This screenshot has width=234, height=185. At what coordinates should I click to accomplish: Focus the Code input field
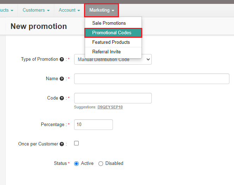pyautogui.click(x=113, y=98)
